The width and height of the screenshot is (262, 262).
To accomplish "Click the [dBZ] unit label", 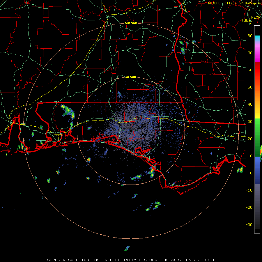I will pyautogui.click(x=247, y=20).
